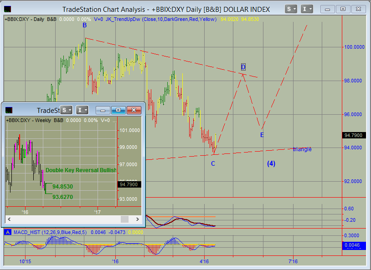Click the green 94.8530 label in Weekly chart
371x270 pixels.
point(63,187)
